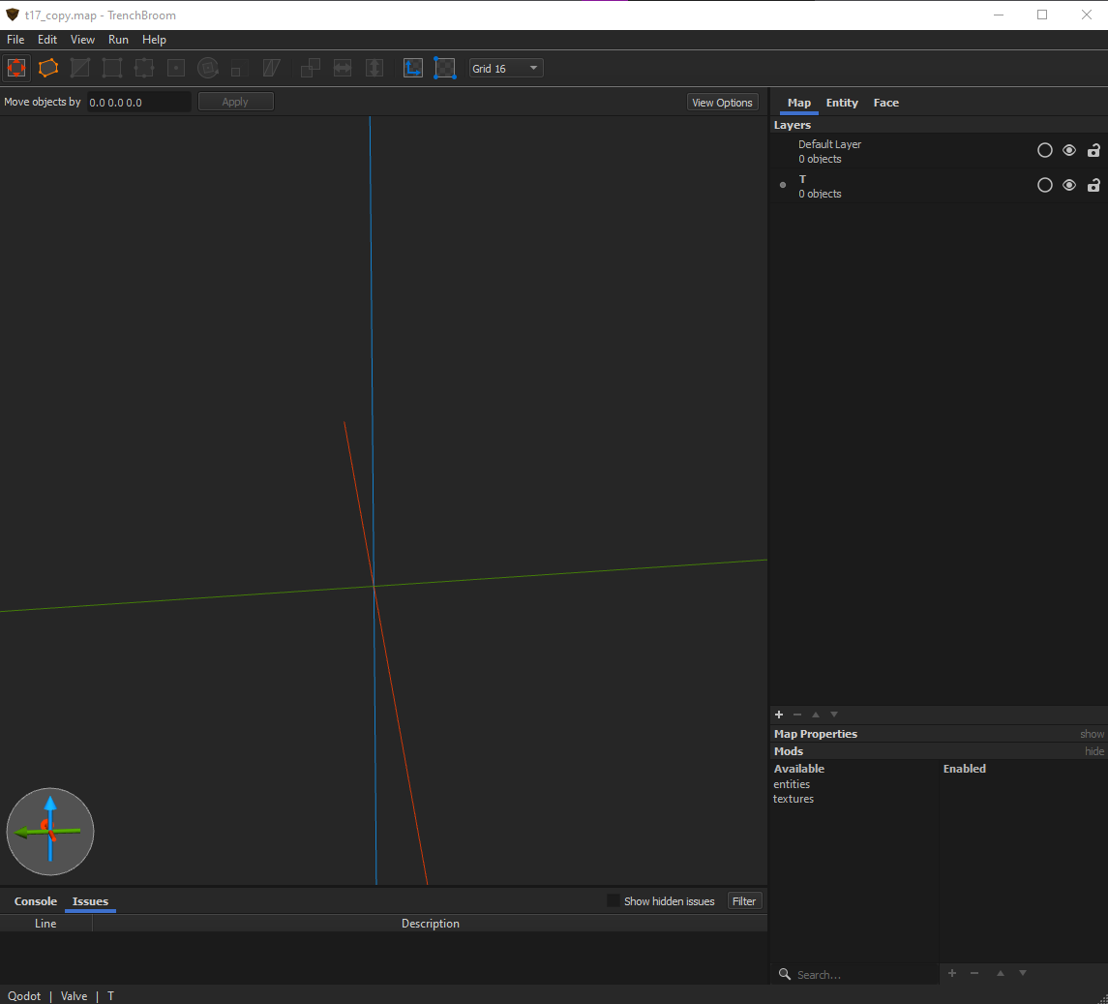Flip objects vertically
Image resolution: width=1108 pixels, height=1004 pixels.
coord(374,68)
